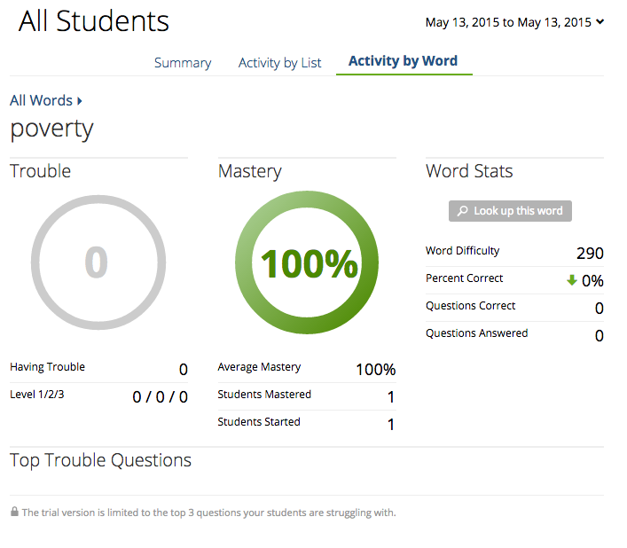Select the Having Trouble row label
Viewport: 627px width, 548px height.
pyautogui.click(x=48, y=367)
